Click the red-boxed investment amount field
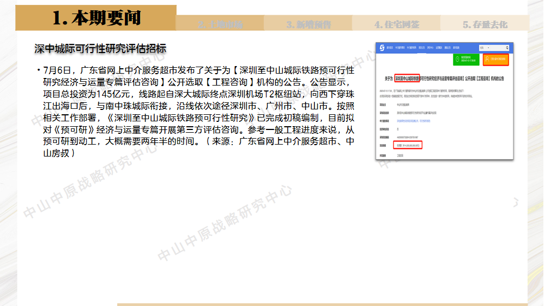Viewport: 545px width, 306px height. [x=408, y=145]
